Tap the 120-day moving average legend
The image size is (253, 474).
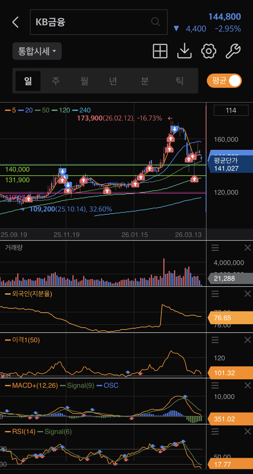(61, 110)
